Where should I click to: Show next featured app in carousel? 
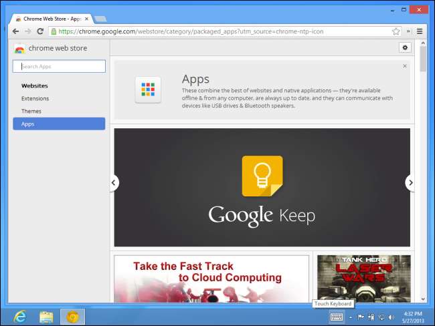pos(410,182)
